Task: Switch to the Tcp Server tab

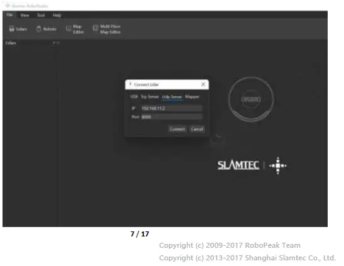Action: [149, 96]
